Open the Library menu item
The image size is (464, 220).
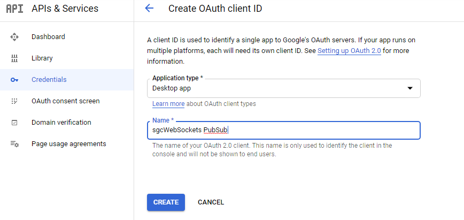pyautogui.click(x=42, y=58)
